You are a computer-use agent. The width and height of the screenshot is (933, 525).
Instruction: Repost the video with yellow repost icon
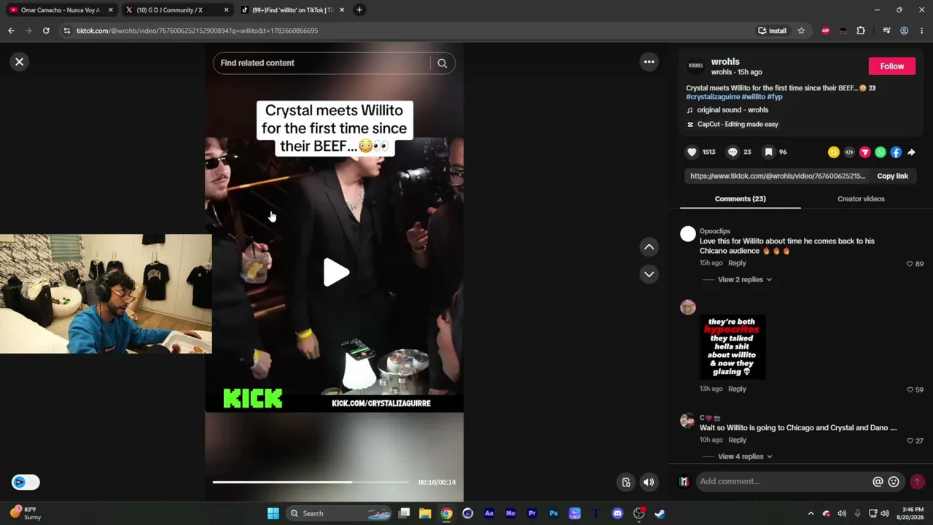pyautogui.click(x=834, y=152)
